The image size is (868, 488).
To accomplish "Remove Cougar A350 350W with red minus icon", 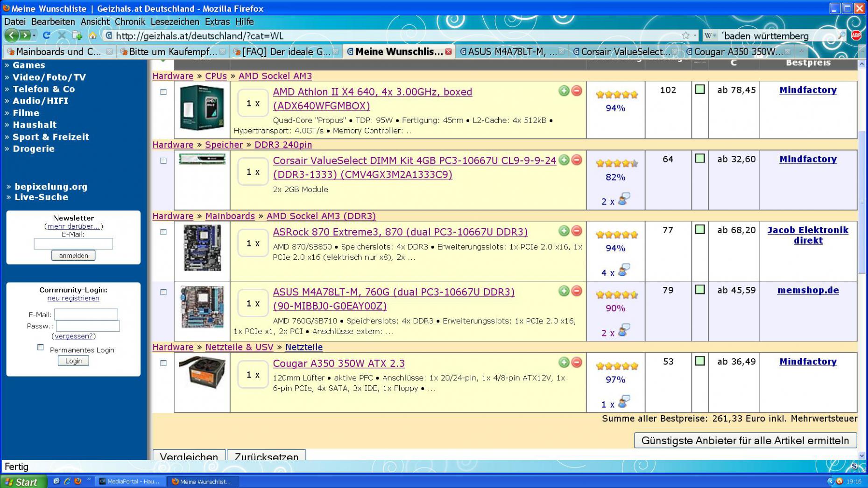I will coord(577,363).
